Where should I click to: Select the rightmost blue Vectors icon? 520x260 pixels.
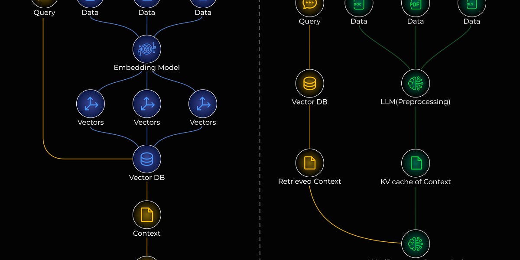[x=203, y=104]
